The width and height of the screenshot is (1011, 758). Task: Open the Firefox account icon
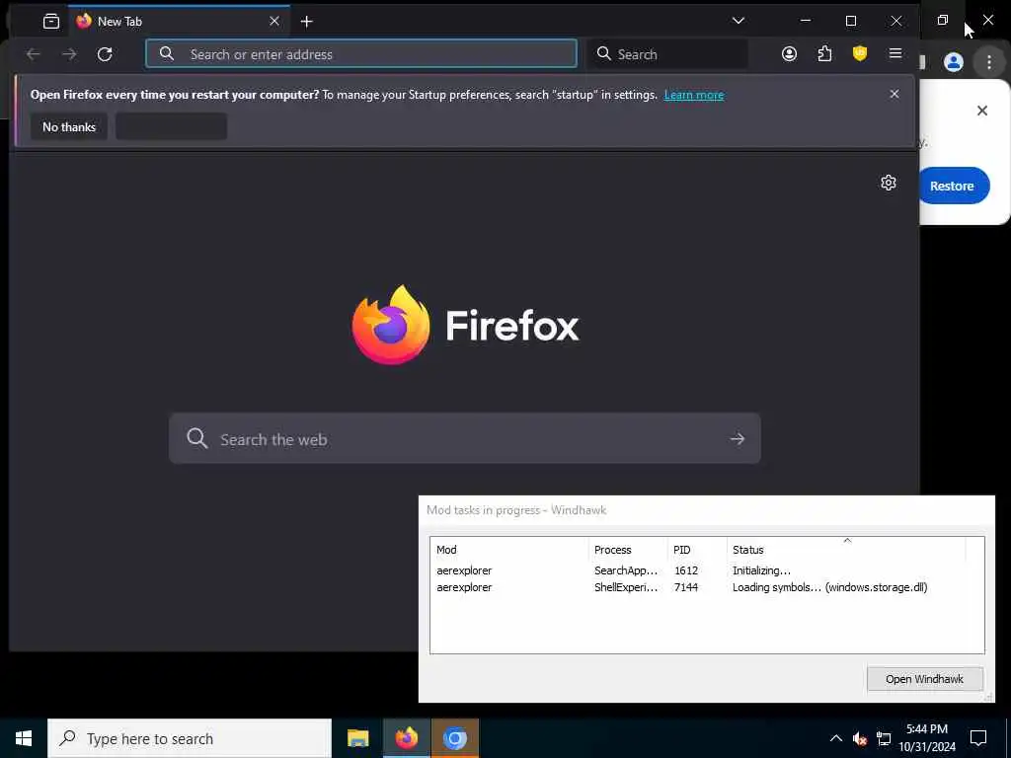[789, 54]
